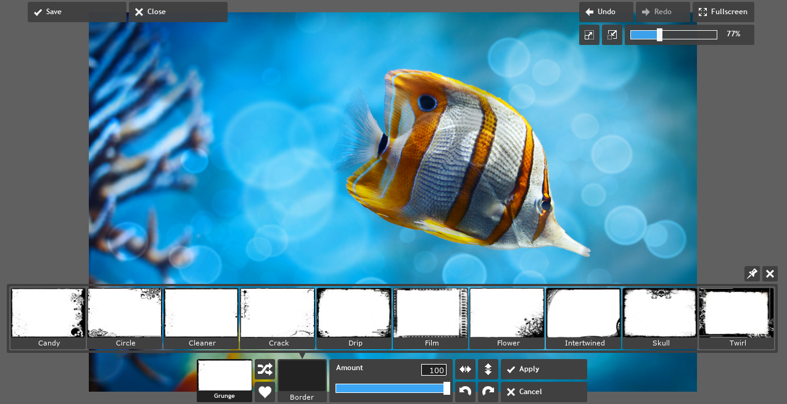
Task: Flip the border vertically
Action: coord(488,370)
